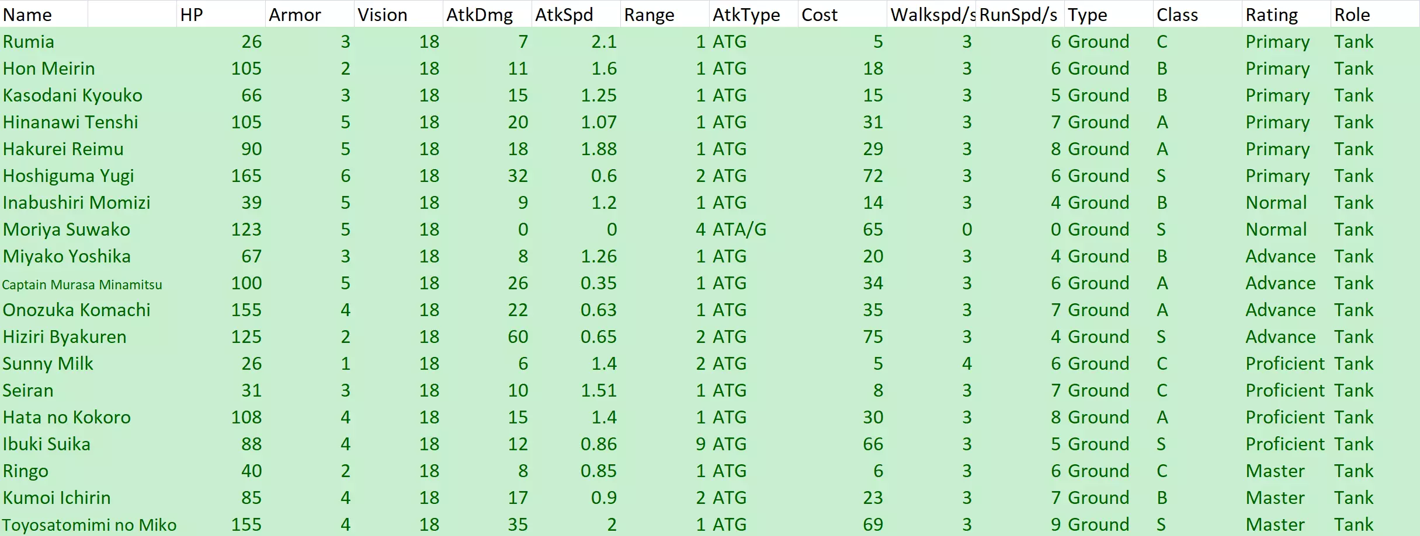Select Kumoi Ichirin's Master rating cell
The width and height of the screenshot is (1420, 536).
click(x=1275, y=498)
